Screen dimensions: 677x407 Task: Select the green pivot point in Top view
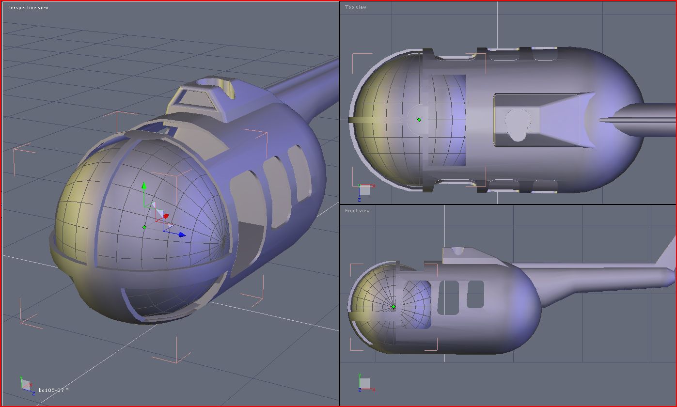pos(419,120)
